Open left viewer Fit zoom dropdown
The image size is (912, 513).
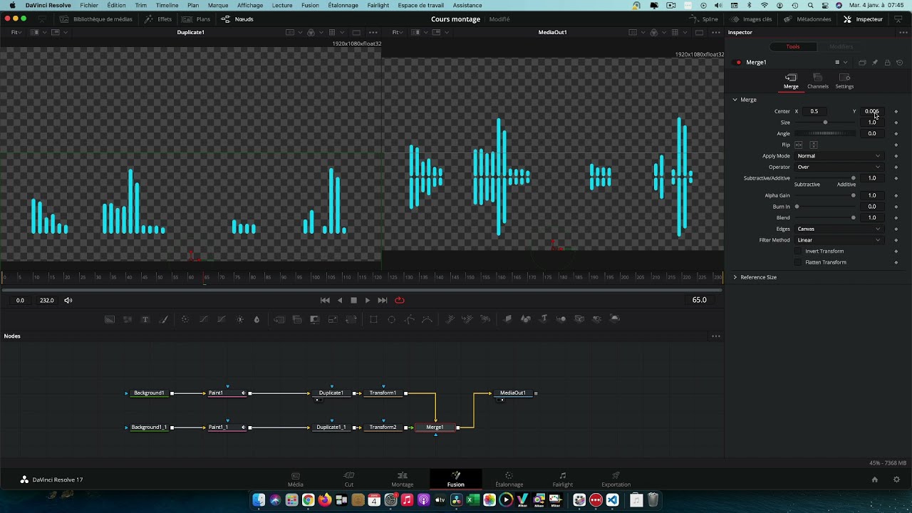(x=17, y=33)
